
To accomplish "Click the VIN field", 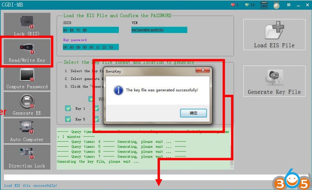I will (x=159, y=30).
